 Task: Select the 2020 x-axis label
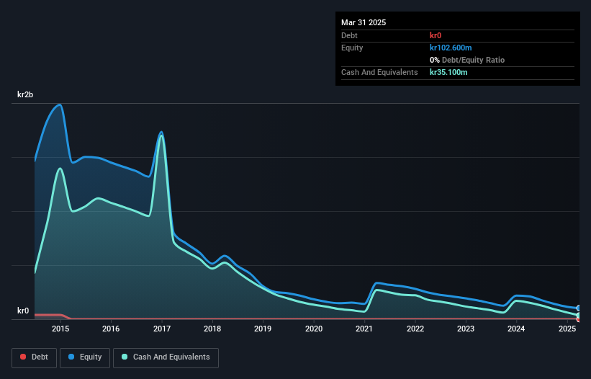[314, 329]
